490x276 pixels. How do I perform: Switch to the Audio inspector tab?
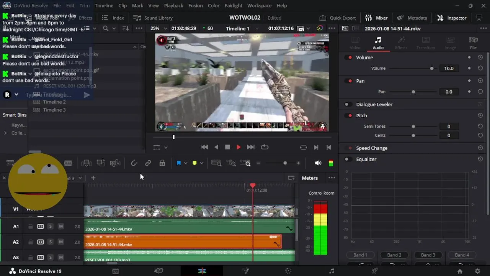point(378,43)
